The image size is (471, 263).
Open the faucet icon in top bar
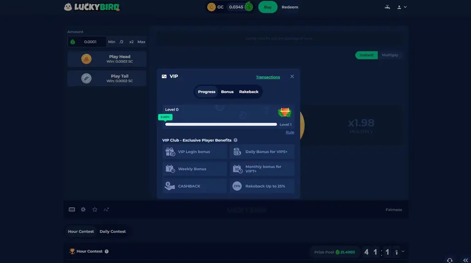pyautogui.click(x=387, y=7)
